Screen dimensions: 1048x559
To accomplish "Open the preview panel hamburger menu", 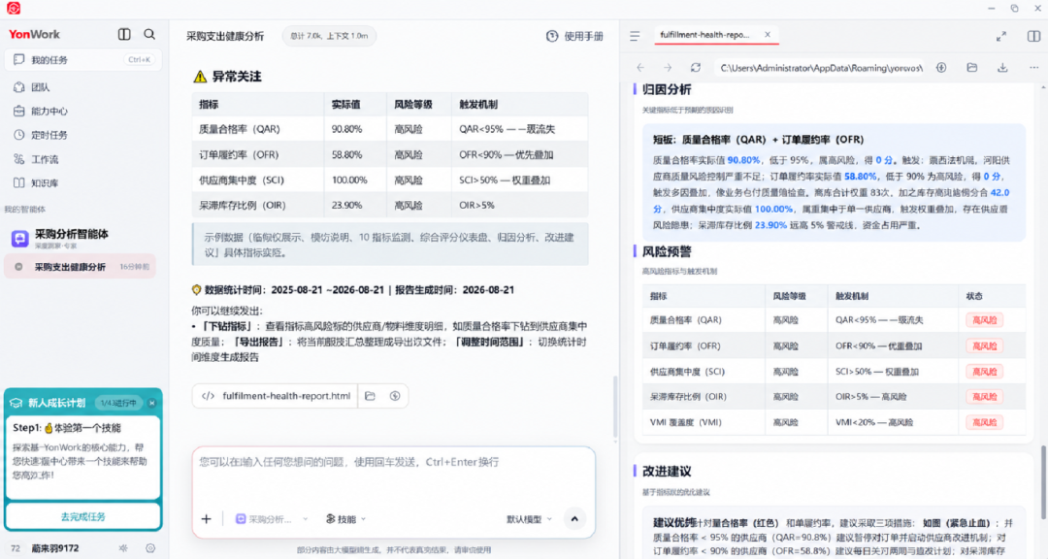I will [635, 36].
